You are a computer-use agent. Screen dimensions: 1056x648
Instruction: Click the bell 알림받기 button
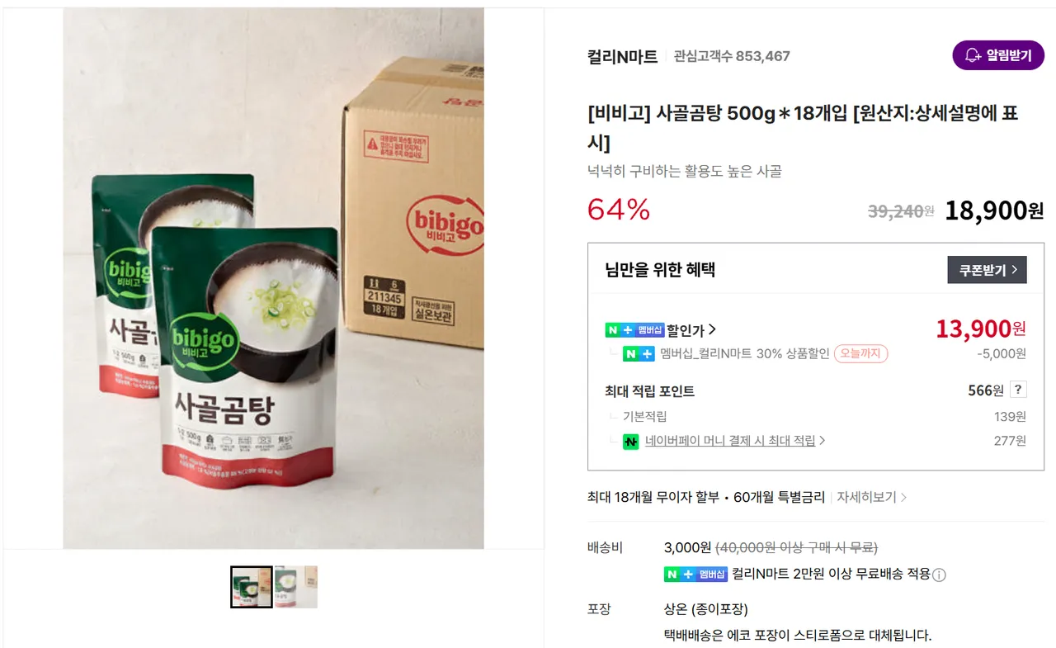(998, 55)
